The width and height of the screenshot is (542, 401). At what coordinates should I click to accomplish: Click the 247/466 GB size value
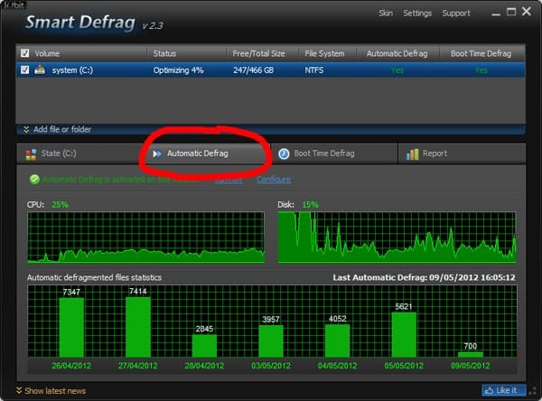(253, 70)
